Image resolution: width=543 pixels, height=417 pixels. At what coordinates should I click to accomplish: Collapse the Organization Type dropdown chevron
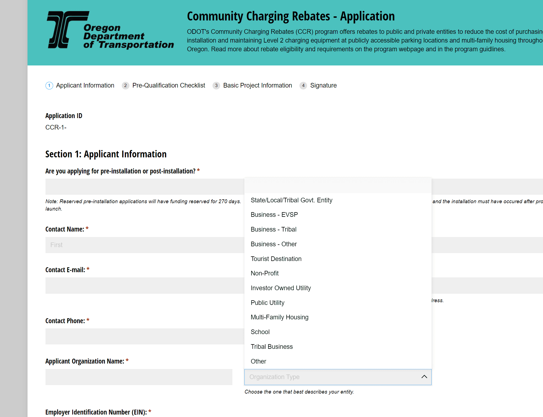424,377
